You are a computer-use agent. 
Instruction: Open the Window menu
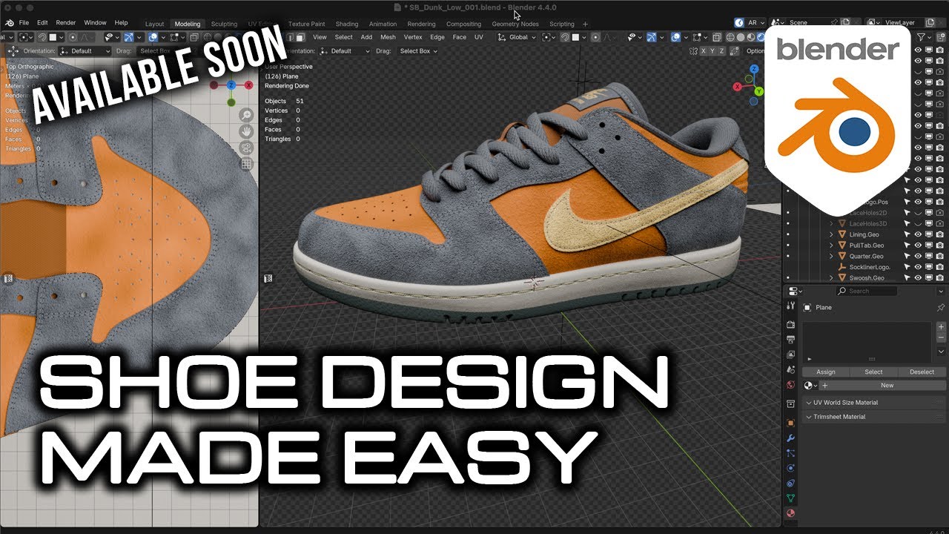(x=95, y=23)
